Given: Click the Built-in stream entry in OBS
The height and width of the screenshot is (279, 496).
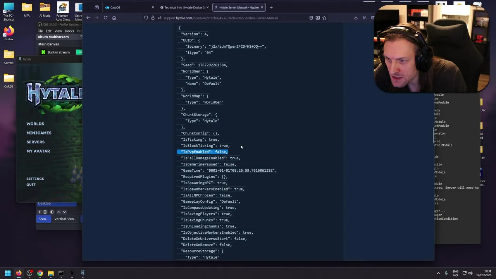Looking at the screenshot, I should pos(59,52).
